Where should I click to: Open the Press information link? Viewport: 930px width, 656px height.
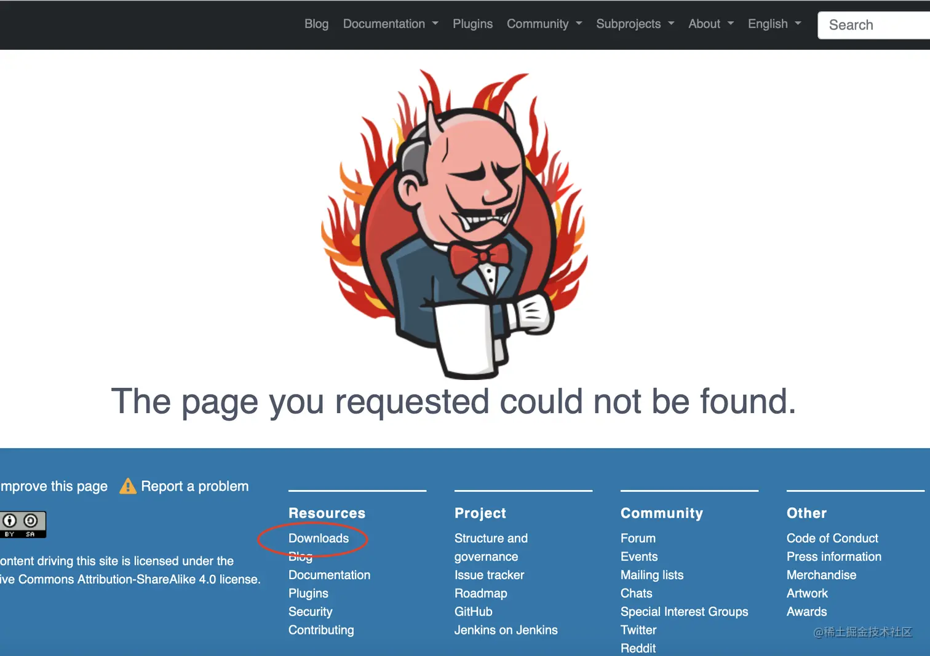(x=833, y=556)
